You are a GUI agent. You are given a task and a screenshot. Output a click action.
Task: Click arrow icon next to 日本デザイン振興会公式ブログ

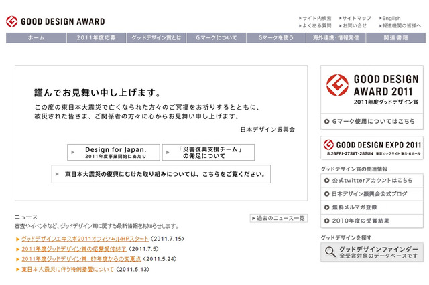[326, 194]
